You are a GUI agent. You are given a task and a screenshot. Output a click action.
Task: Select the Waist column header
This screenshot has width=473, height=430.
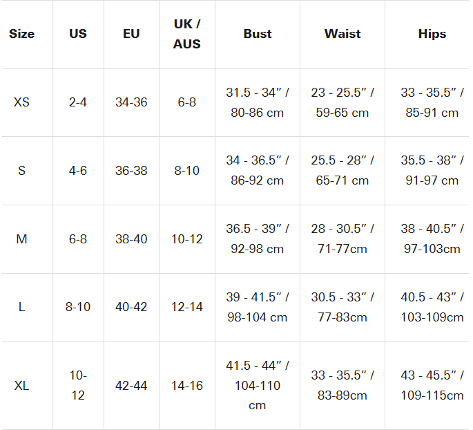point(342,34)
